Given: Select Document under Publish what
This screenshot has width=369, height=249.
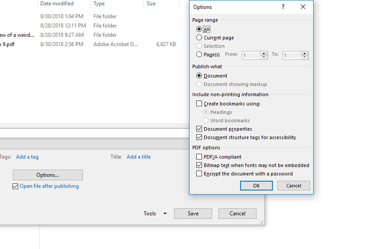Looking at the screenshot, I should pos(199,76).
